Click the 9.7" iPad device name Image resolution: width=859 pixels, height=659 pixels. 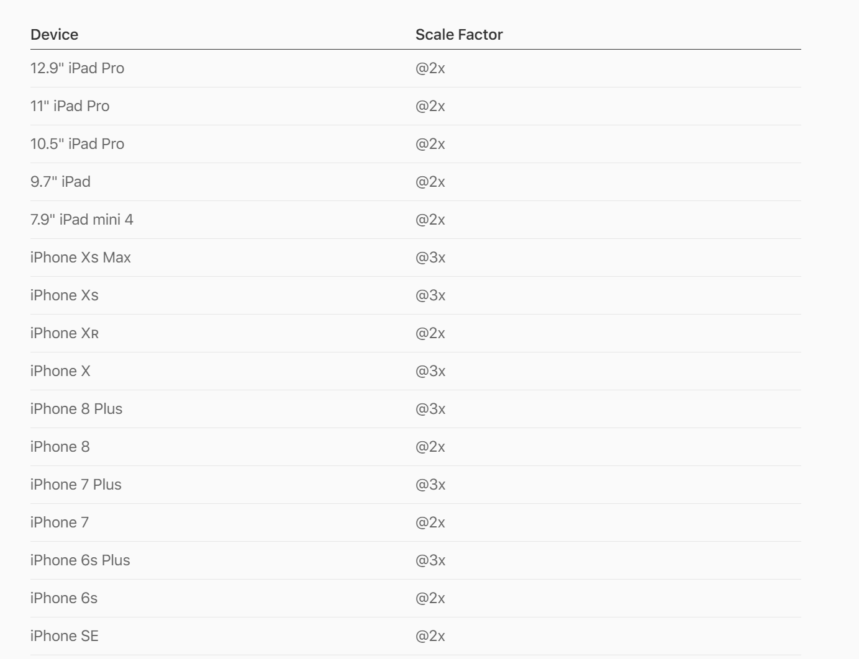[61, 182]
